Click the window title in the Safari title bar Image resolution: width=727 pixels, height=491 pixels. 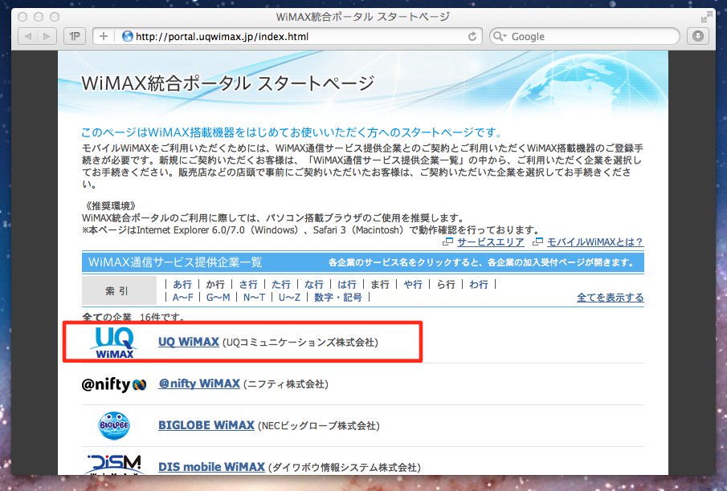point(363,17)
